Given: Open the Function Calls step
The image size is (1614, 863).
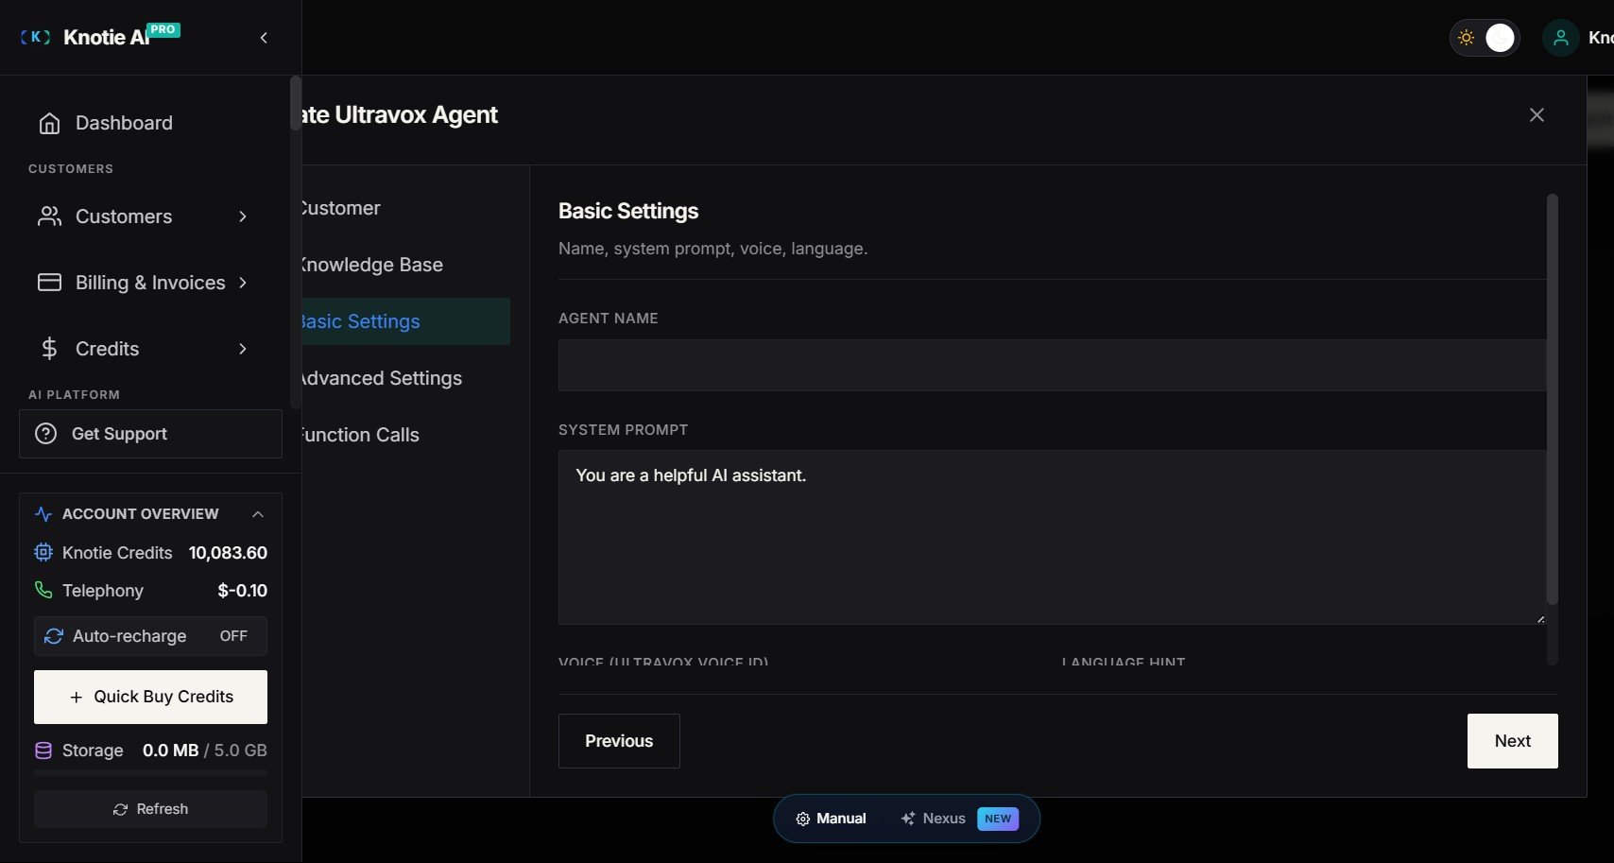Looking at the screenshot, I should point(406,435).
